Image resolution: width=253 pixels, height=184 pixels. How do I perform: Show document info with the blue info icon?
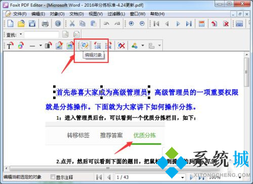click(58, 23)
